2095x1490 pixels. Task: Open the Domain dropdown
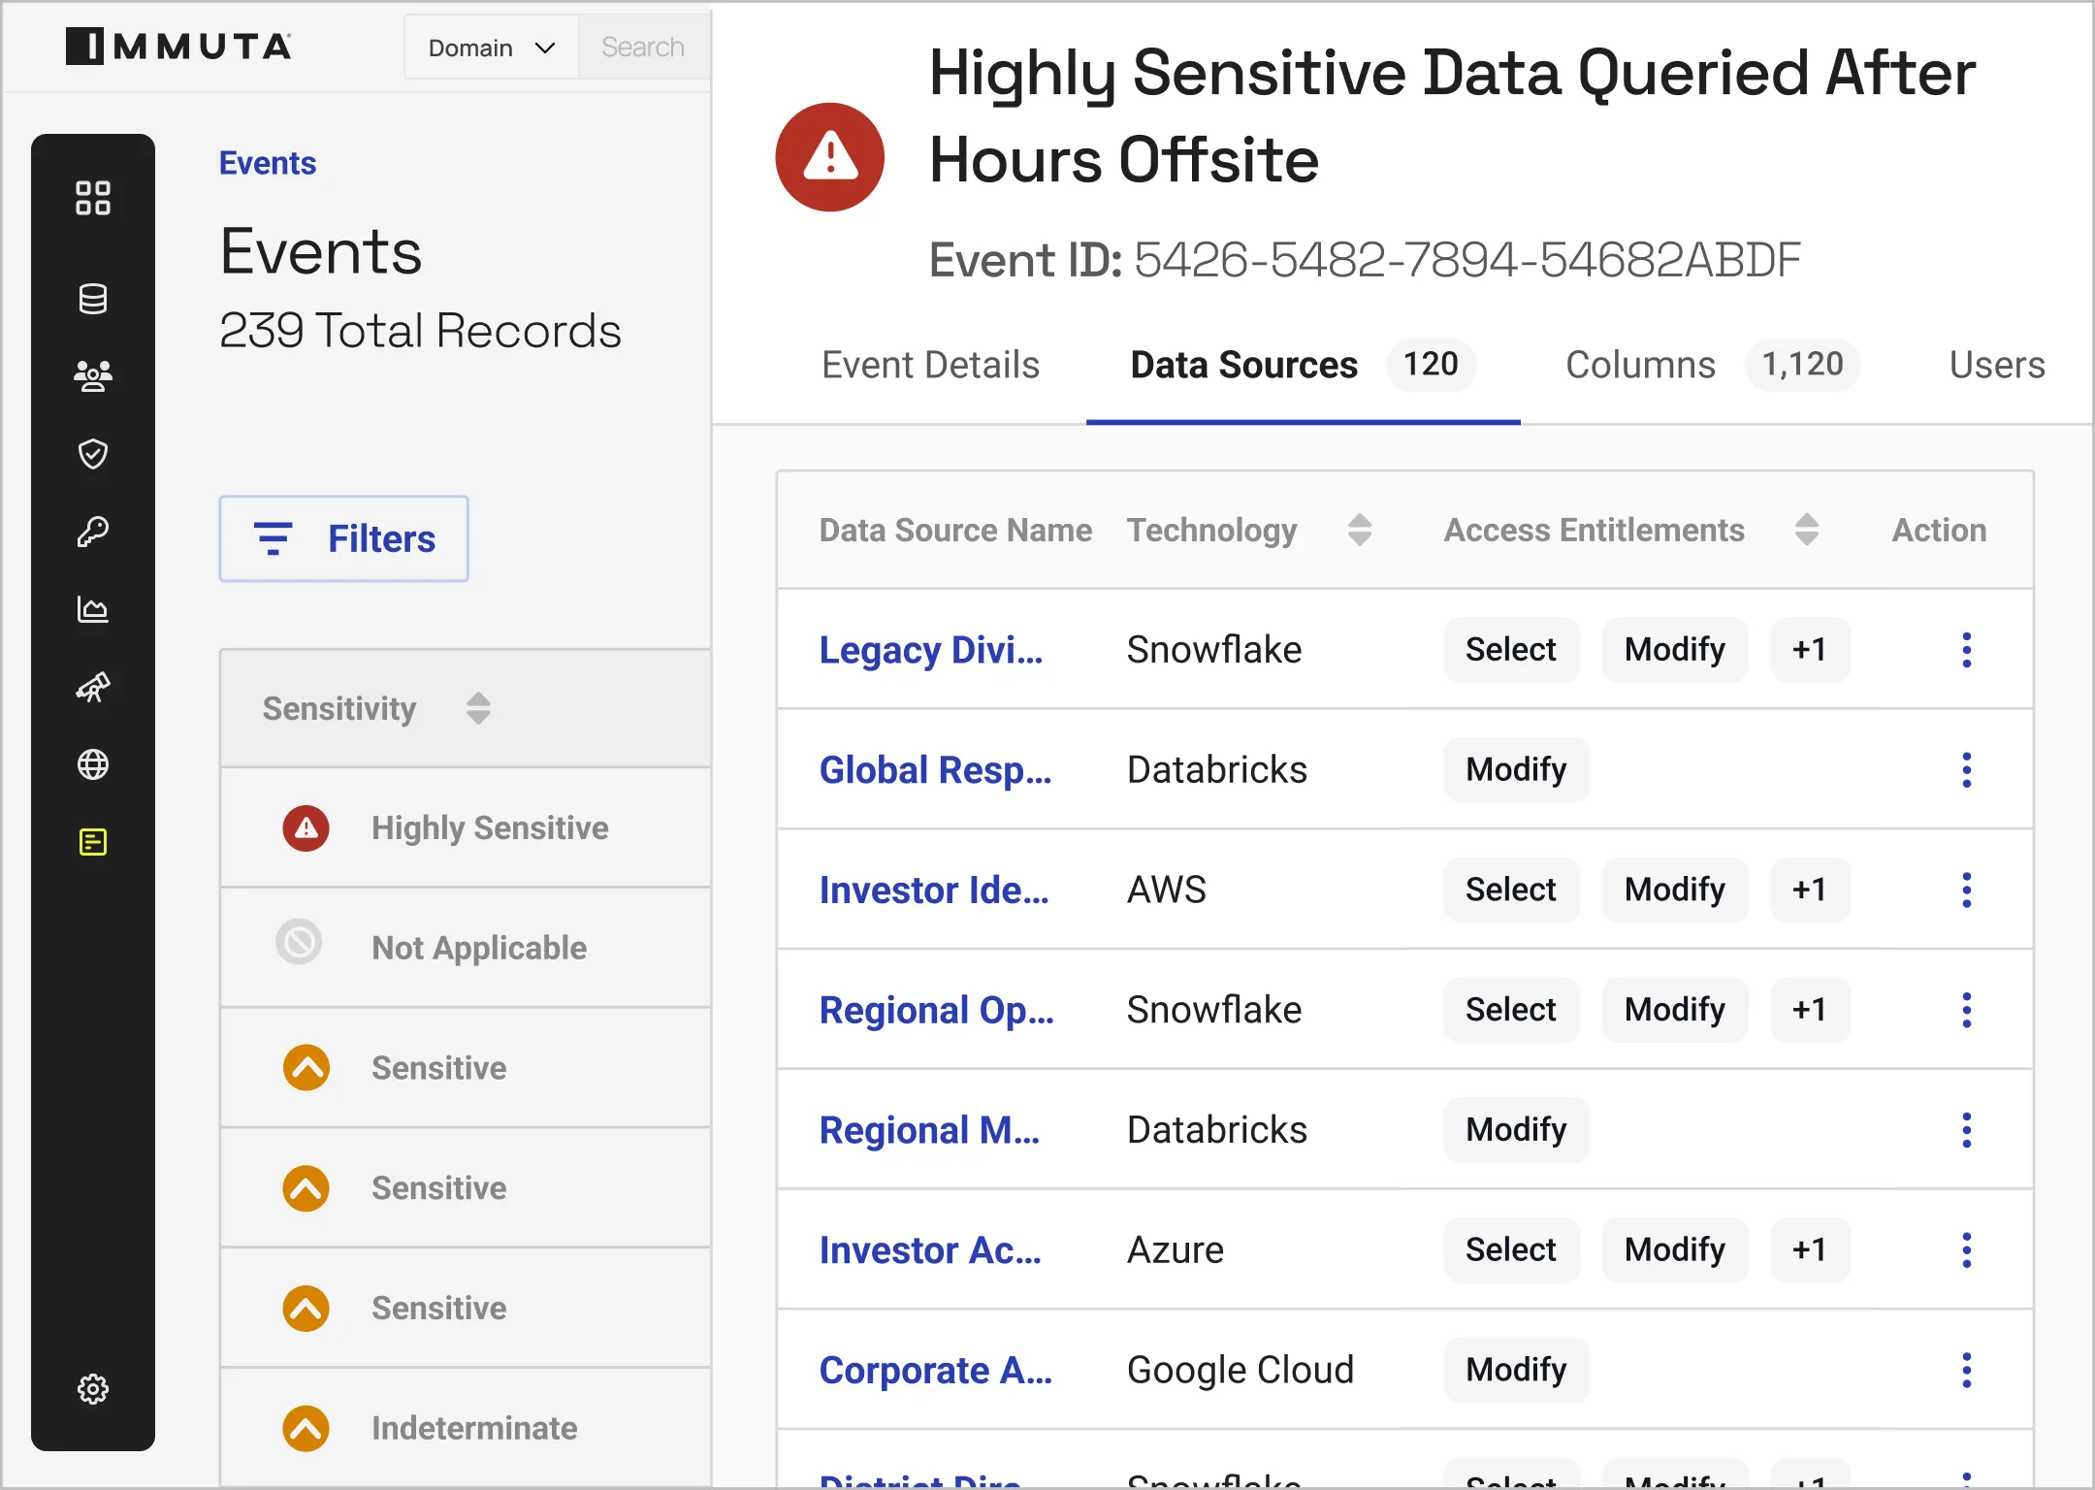click(x=492, y=48)
